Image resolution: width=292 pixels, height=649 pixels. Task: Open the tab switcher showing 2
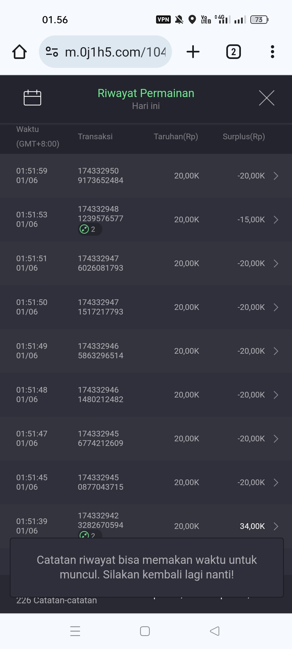coord(233,52)
